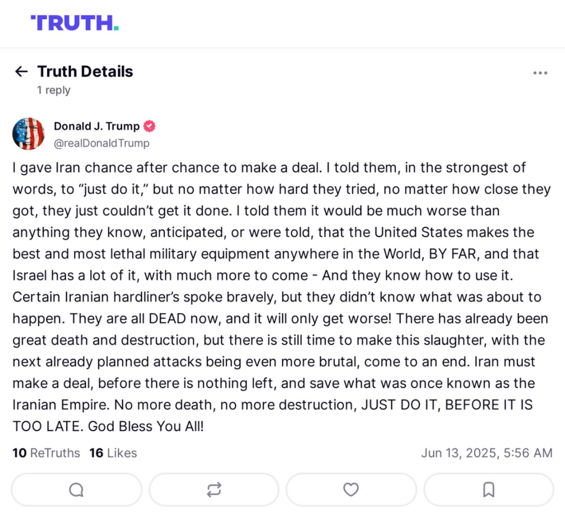Reply using the speech bubble button
Viewport: 565px width, 516px height.
point(76,490)
